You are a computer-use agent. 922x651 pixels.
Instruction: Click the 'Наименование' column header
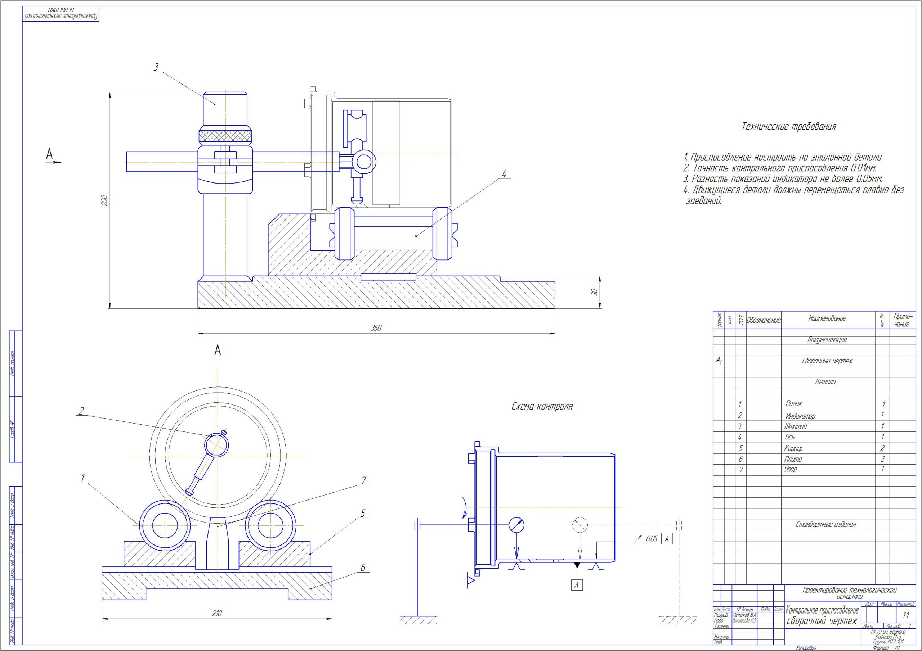827,318
